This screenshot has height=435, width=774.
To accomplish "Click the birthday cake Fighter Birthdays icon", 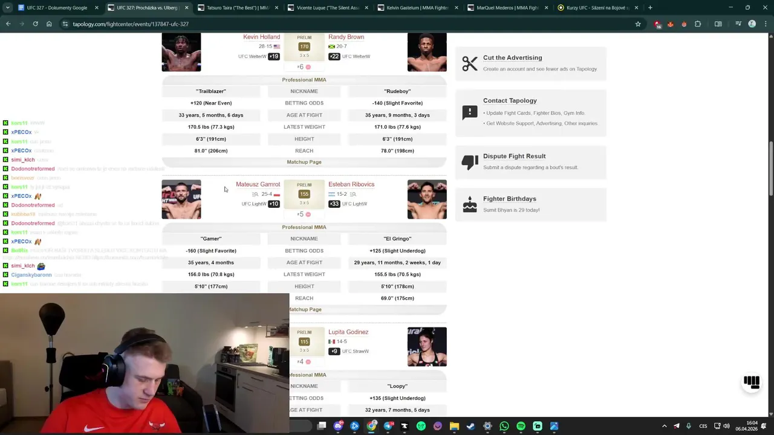I will 470,204.
